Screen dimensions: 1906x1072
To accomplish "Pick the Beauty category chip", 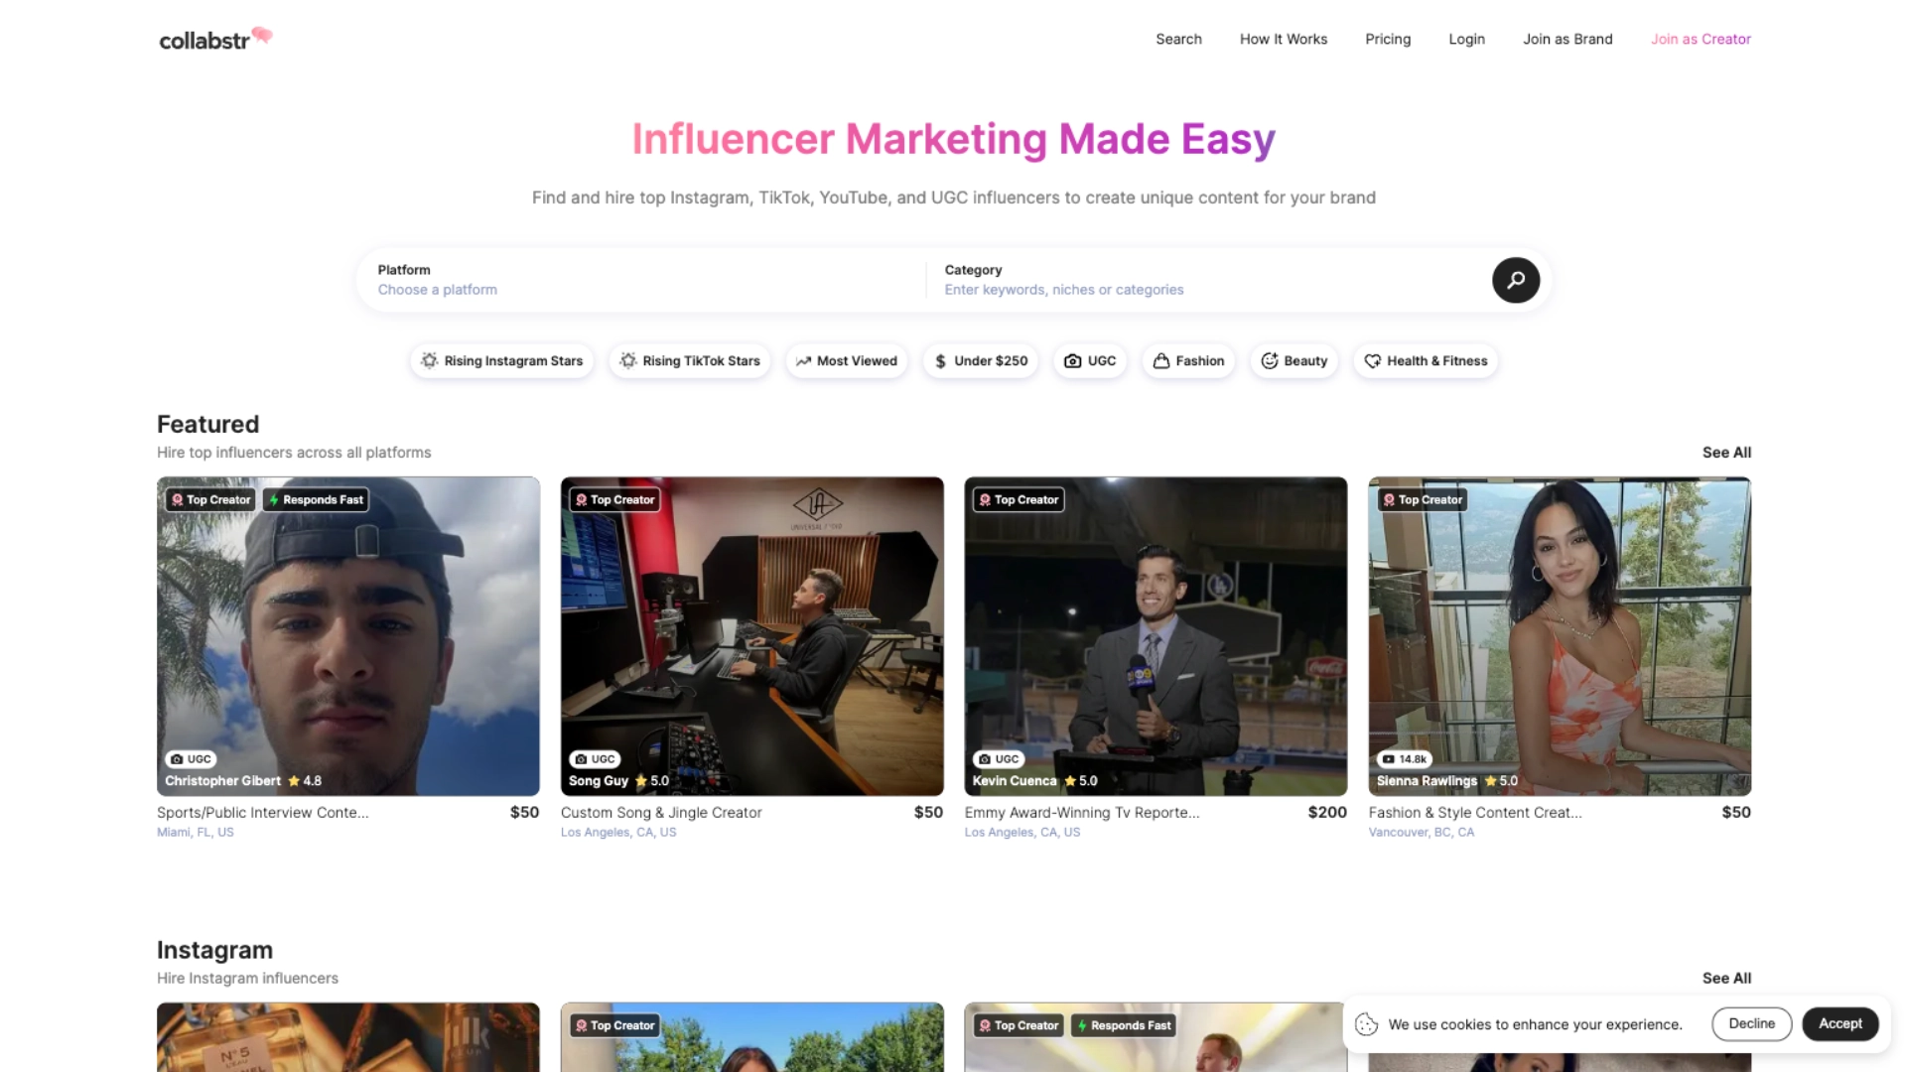I will coord(1293,361).
